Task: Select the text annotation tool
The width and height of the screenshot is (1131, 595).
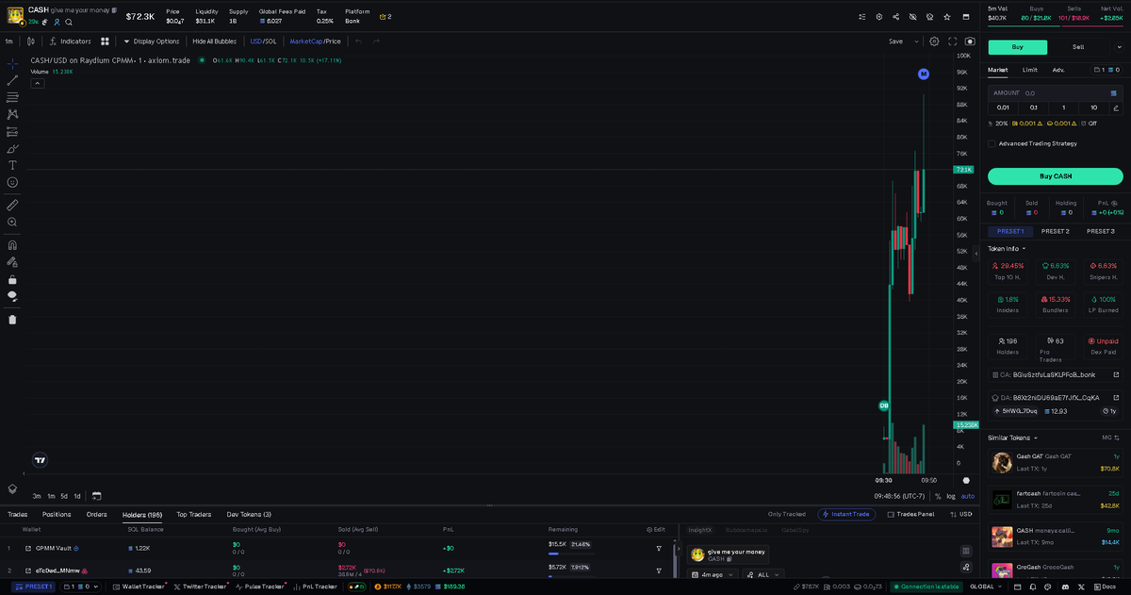Action: click(x=12, y=165)
